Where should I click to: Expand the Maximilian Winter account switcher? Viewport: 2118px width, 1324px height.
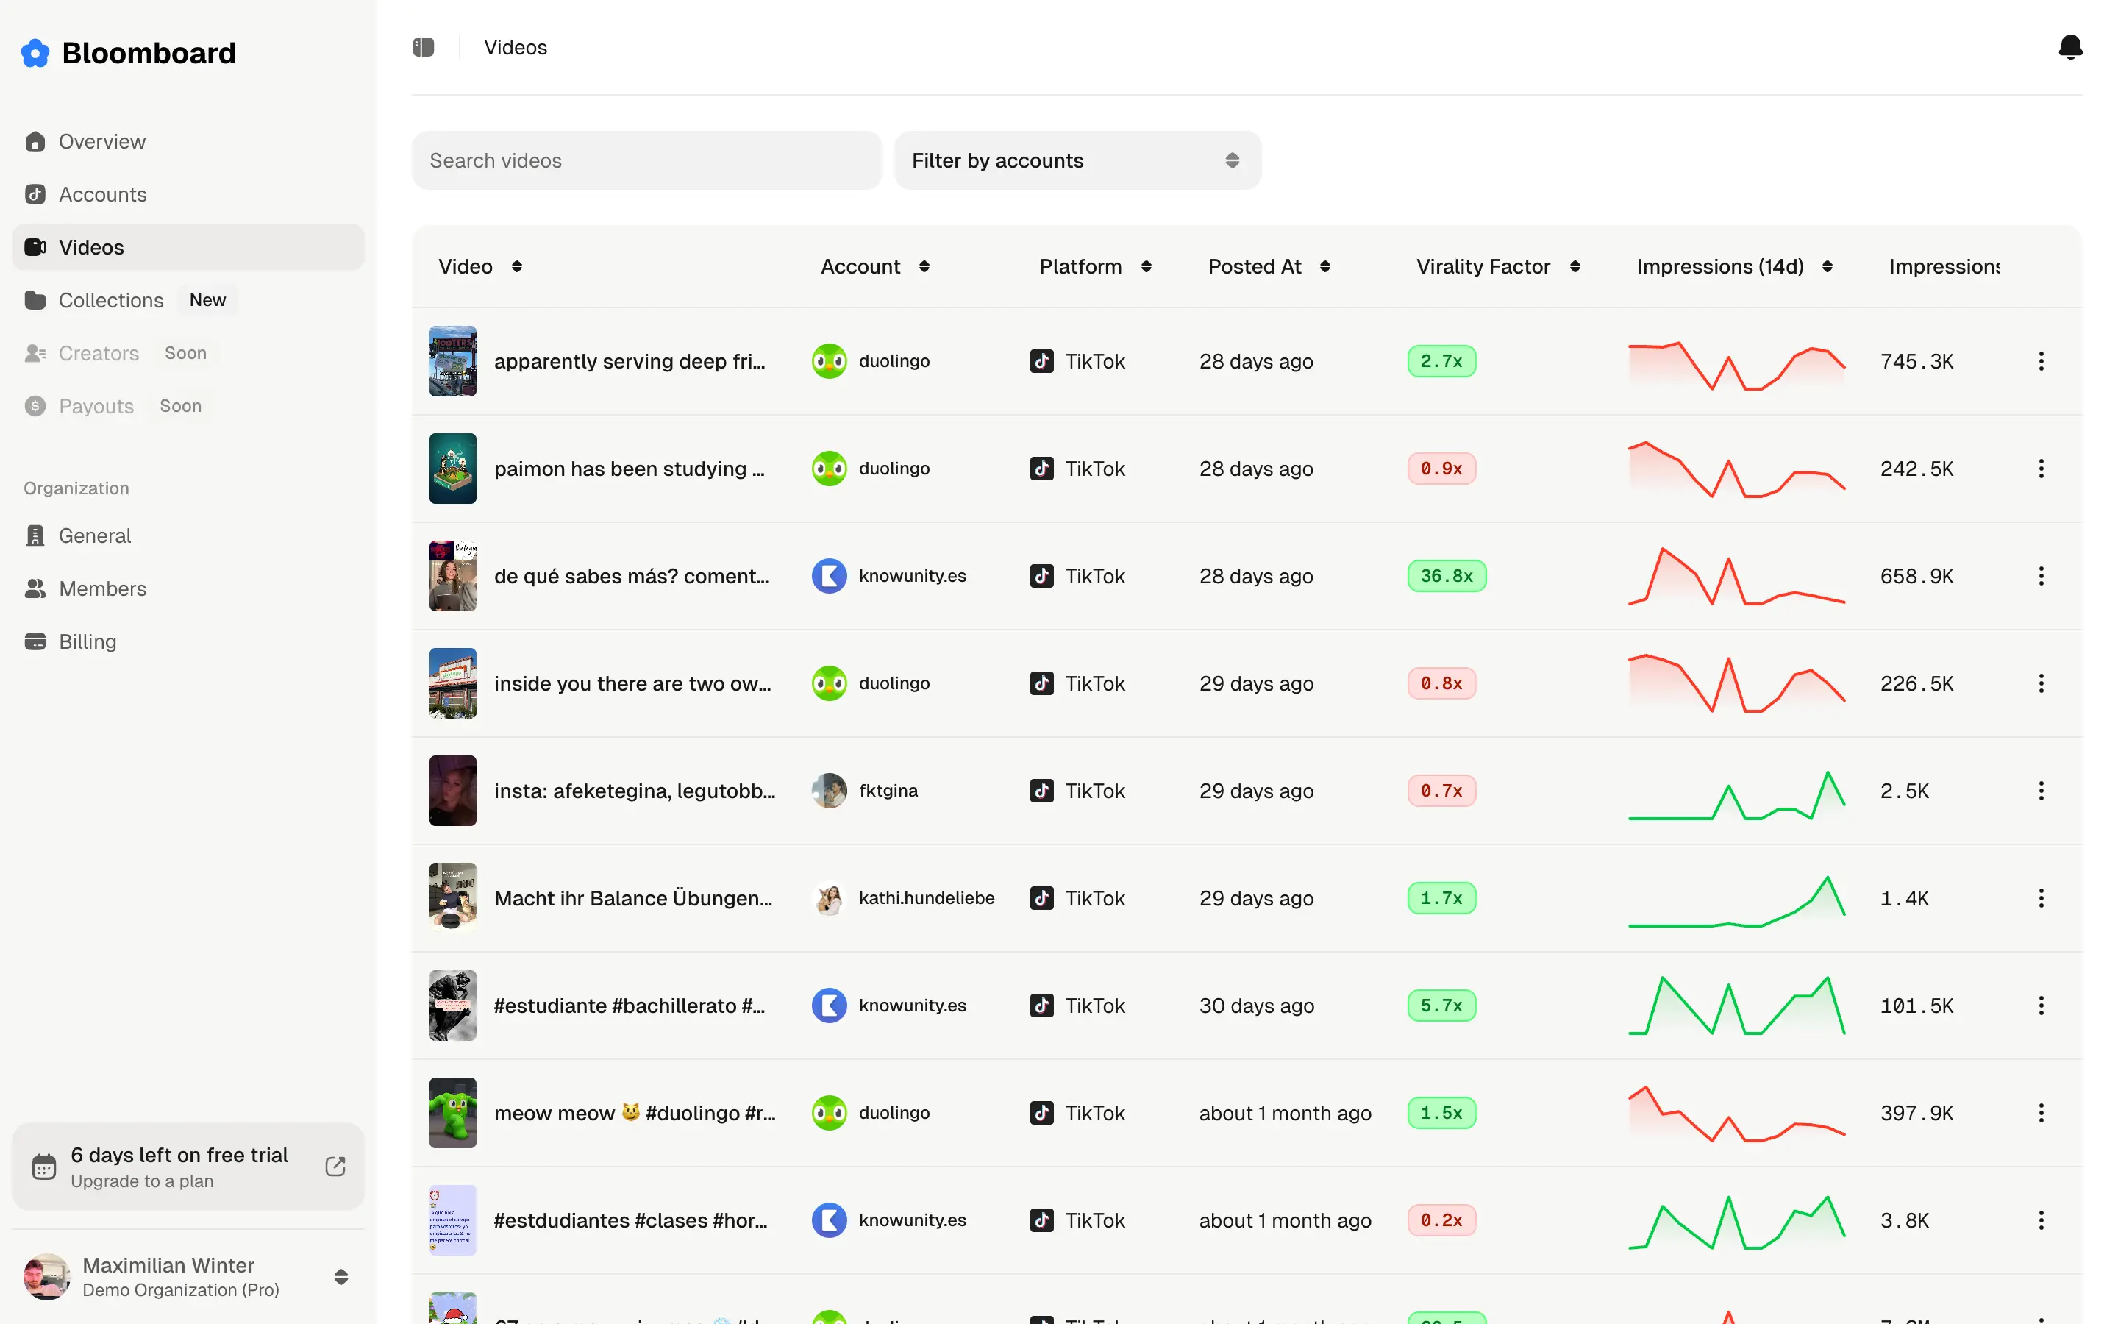tap(340, 1277)
